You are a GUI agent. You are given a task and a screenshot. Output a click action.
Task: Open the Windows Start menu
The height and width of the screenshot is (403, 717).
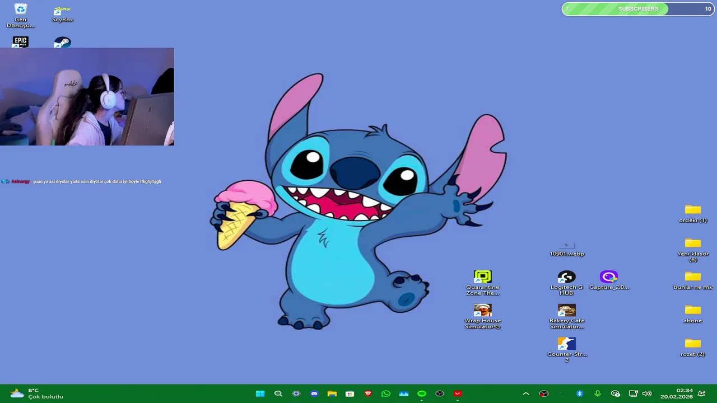point(260,393)
